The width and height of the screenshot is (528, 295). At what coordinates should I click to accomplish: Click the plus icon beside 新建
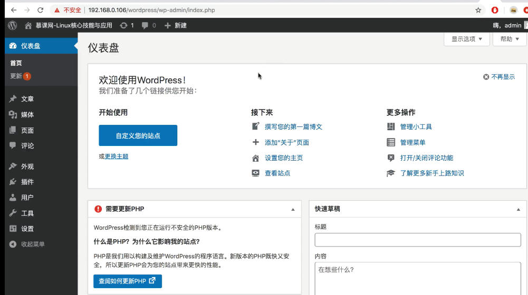pyautogui.click(x=167, y=26)
